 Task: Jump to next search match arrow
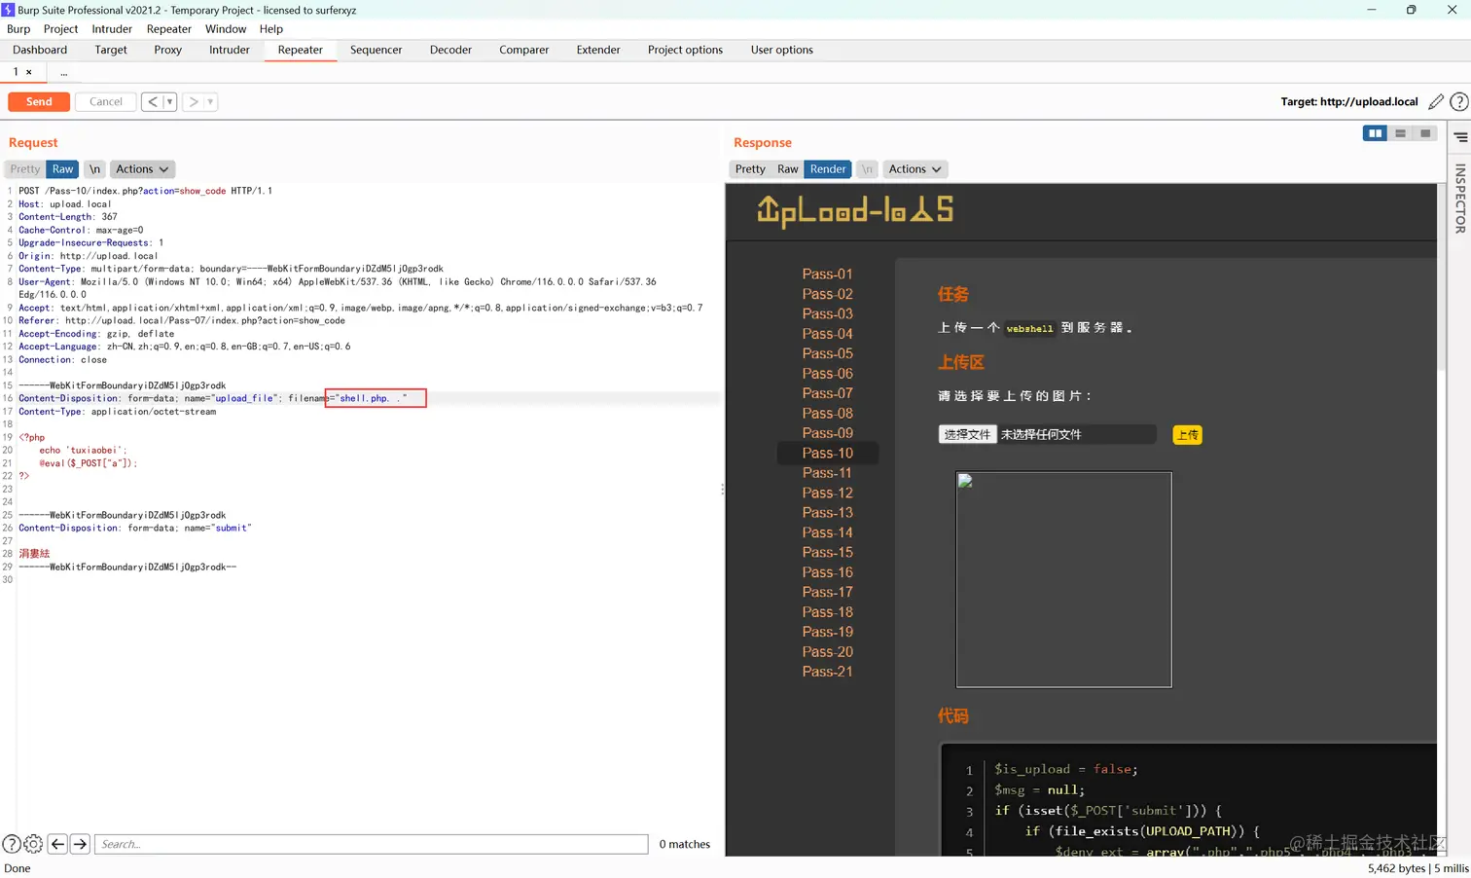click(81, 844)
